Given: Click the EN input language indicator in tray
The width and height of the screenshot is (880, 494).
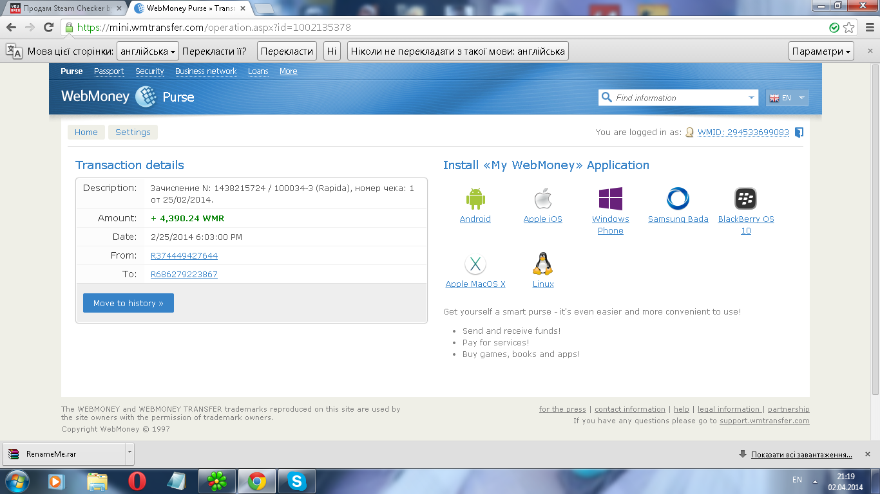Looking at the screenshot, I should point(797,480).
